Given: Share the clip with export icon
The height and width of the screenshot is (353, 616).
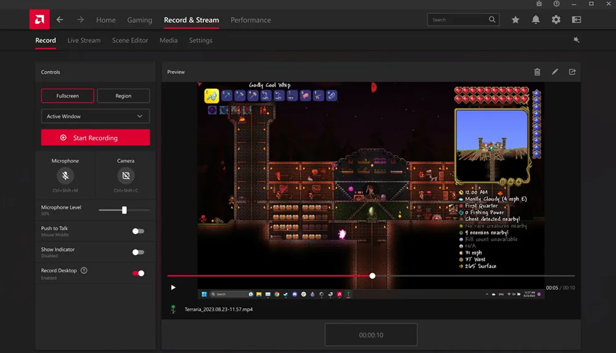Looking at the screenshot, I should 572,72.
